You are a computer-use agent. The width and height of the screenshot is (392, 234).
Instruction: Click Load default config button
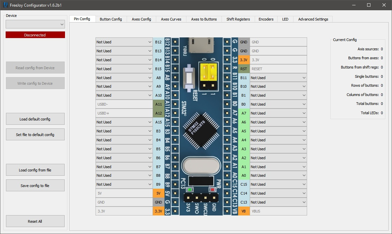coord(35,119)
